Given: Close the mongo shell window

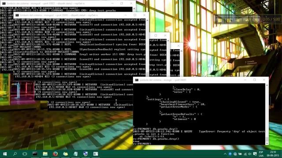Looking at the screenshot, I should click(x=264, y=80).
